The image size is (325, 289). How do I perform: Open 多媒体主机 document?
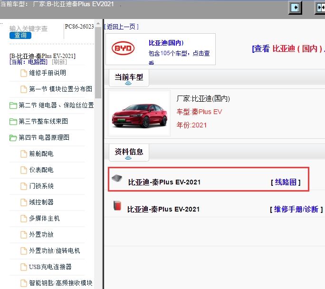point(44,219)
